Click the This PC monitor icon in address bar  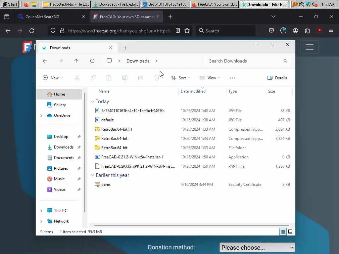click(109, 61)
